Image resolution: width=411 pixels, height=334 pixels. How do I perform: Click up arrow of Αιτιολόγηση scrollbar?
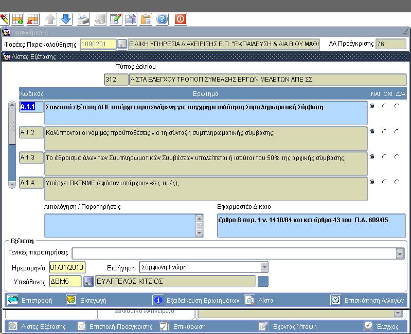point(200,218)
